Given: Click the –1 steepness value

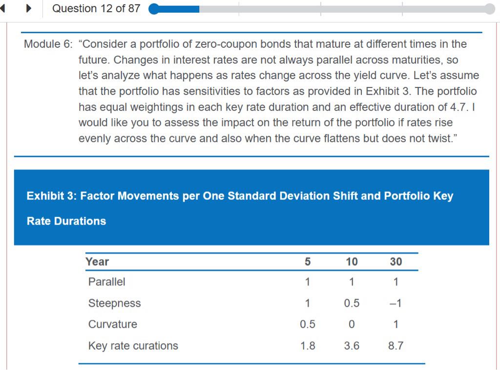Looking at the screenshot, I should [396, 303].
